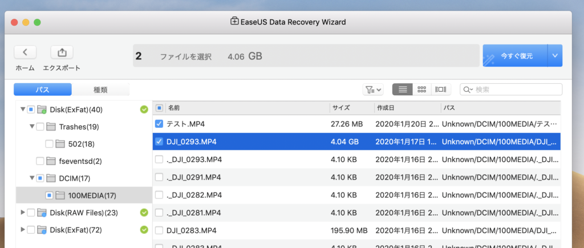
Task: Click the 今すぐ復元 recover button
Action: tap(515, 56)
